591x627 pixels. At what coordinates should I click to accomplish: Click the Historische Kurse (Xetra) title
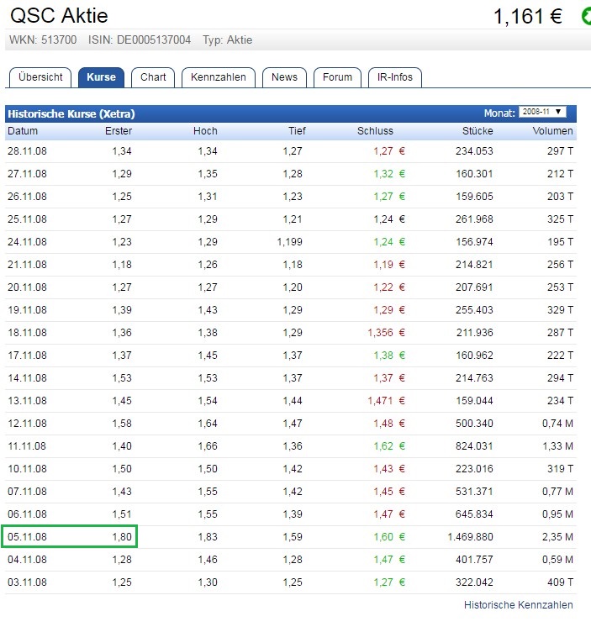pyautogui.click(x=71, y=114)
